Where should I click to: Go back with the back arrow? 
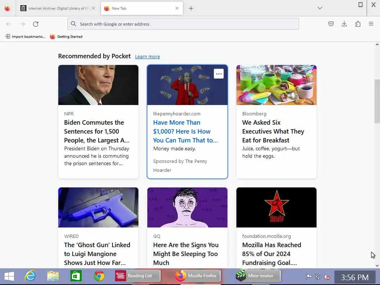pyautogui.click(x=9, y=24)
